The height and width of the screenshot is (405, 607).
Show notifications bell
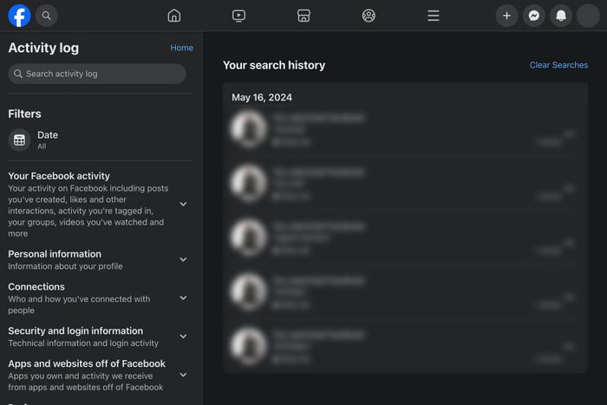click(561, 16)
